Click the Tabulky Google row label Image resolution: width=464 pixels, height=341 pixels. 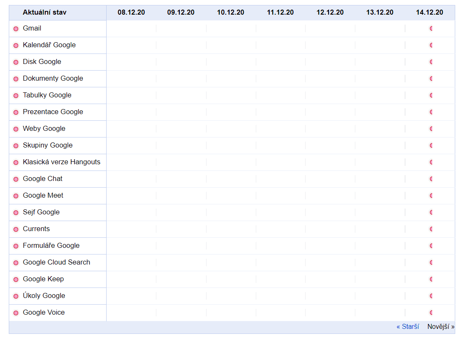[x=47, y=95]
